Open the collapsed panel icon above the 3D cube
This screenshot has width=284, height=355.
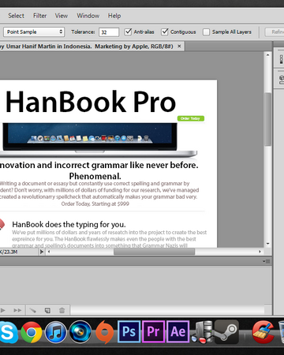tap(282, 59)
